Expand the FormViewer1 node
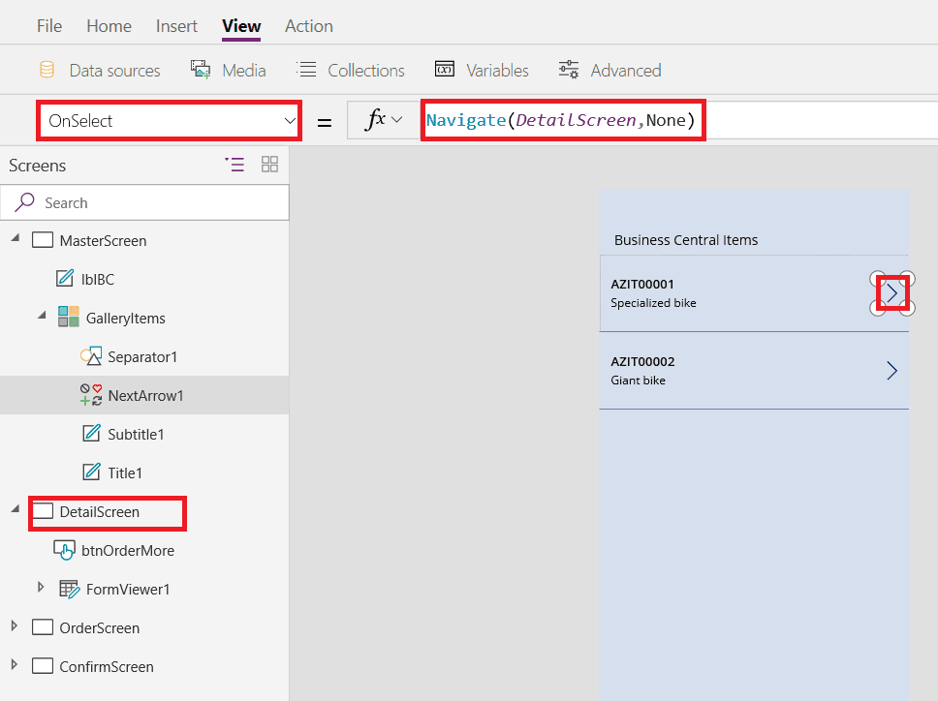This screenshot has height=701, width=938. tap(40, 587)
